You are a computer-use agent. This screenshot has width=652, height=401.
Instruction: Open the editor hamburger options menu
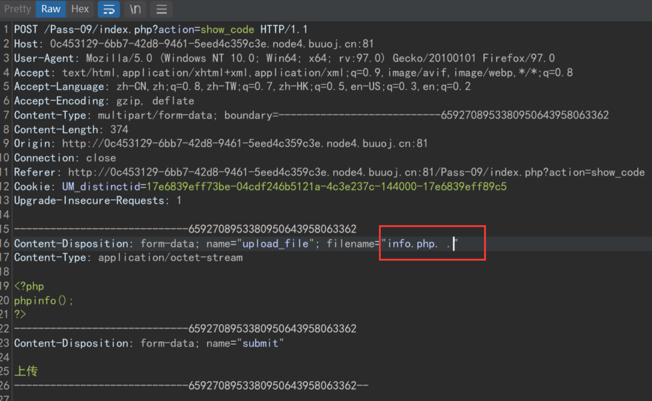click(x=162, y=9)
